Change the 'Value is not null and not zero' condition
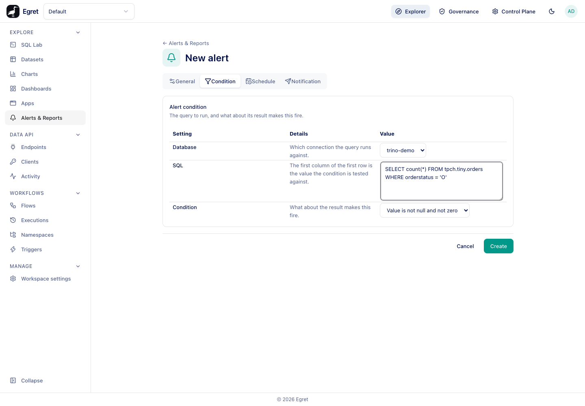 point(425,210)
